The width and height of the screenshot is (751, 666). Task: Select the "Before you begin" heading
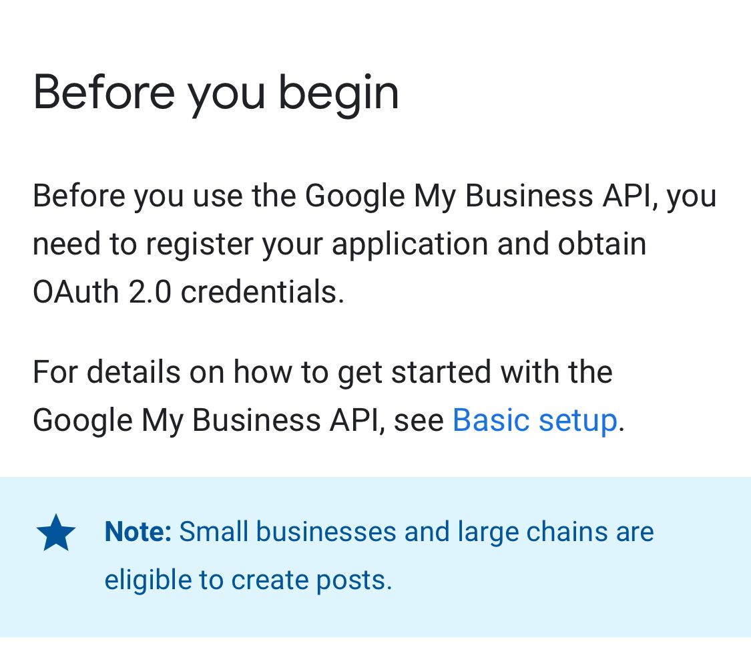coord(216,93)
